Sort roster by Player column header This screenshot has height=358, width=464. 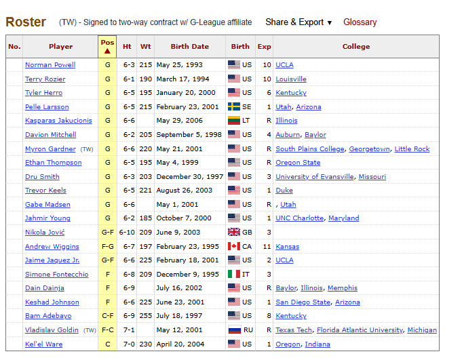60,47
